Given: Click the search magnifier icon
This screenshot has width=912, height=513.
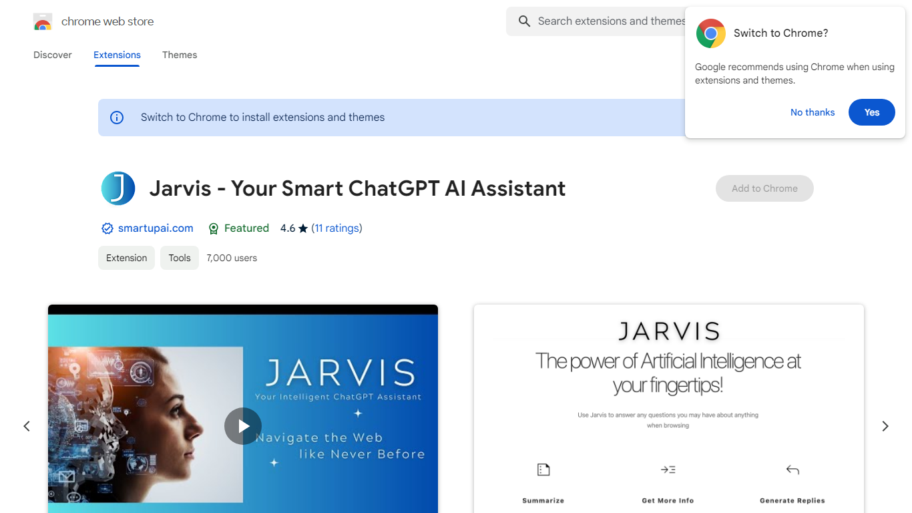Looking at the screenshot, I should (x=525, y=21).
